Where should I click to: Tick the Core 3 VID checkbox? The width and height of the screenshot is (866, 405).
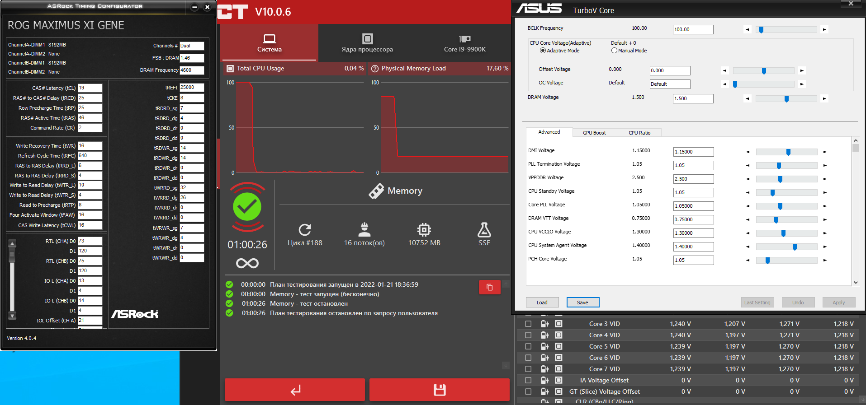(x=528, y=324)
